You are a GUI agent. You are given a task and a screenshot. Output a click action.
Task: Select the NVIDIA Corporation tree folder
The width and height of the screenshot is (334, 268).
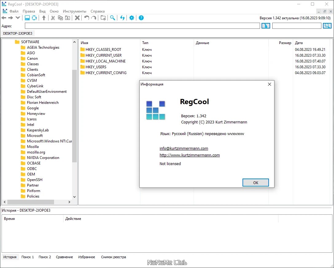(43, 158)
